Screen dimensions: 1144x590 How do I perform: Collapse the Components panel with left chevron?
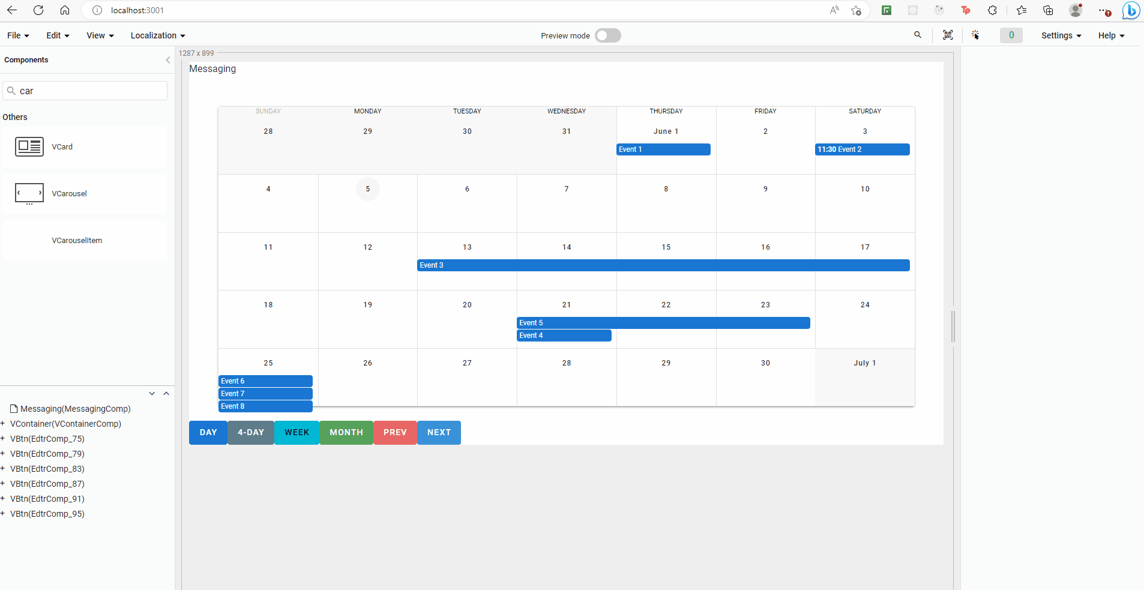point(167,60)
